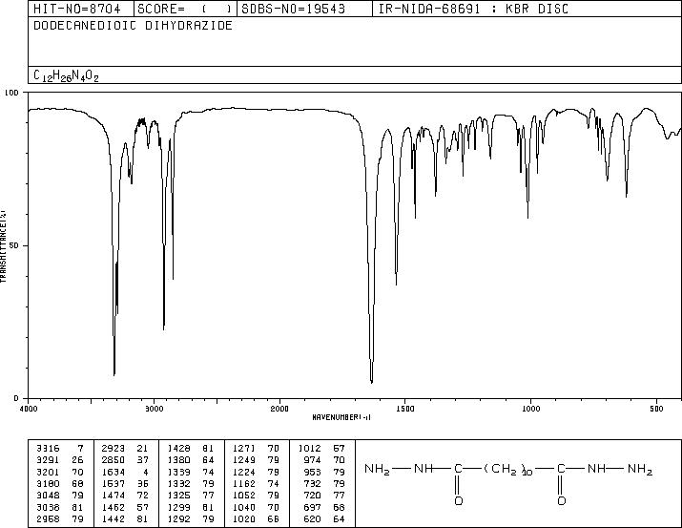The image size is (682, 528).
Task: Select the SCORE field in header
Action: pos(186,9)
